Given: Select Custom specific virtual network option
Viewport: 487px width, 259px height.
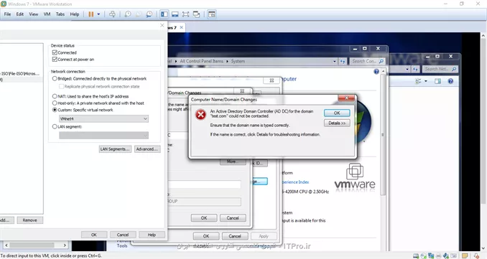Looking at the screenshot, I should (x=55, y=110).
